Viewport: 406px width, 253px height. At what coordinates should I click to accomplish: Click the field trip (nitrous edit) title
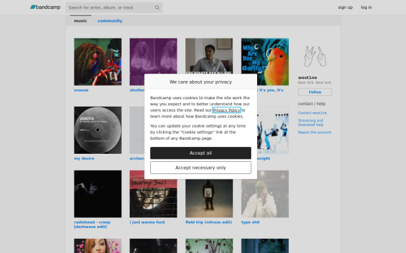208,222
